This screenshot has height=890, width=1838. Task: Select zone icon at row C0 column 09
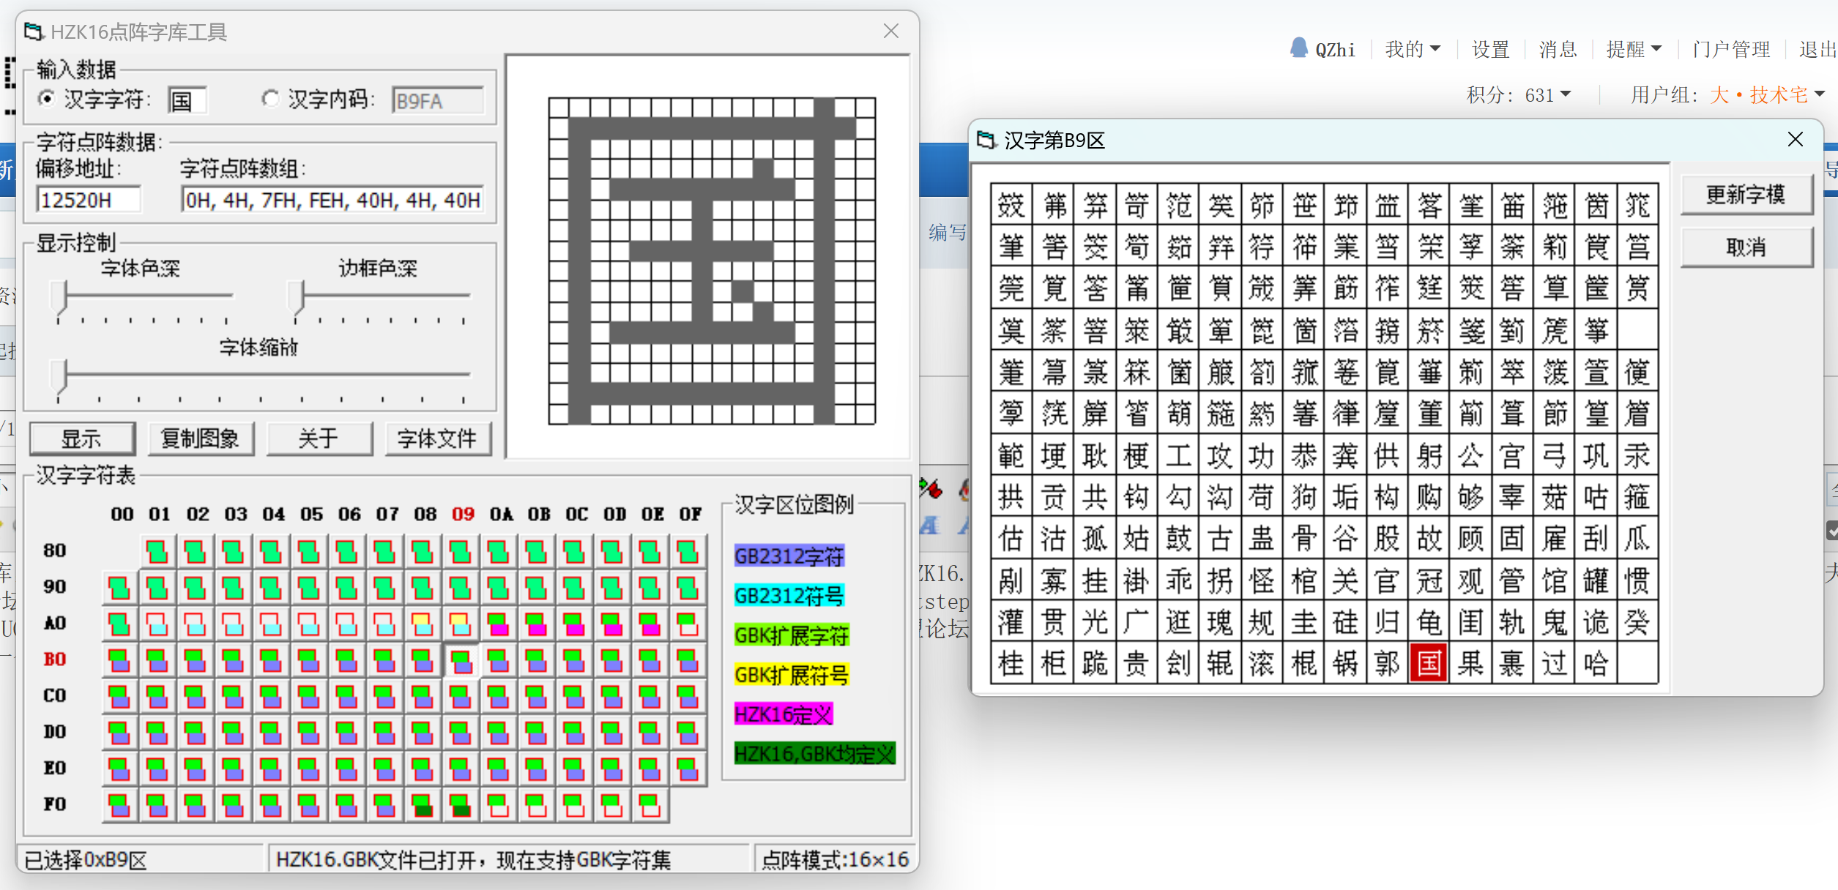click(x=461, y=697)
